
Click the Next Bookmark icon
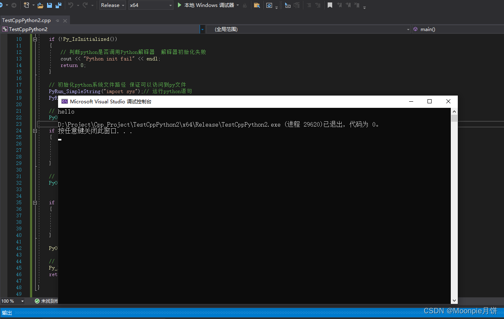(348, 5)
